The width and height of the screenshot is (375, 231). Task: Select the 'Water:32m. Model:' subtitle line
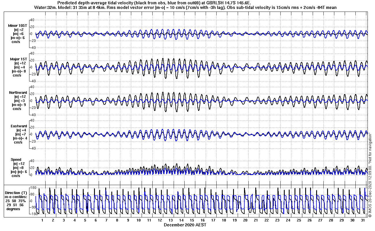click(x=185, y=7)
